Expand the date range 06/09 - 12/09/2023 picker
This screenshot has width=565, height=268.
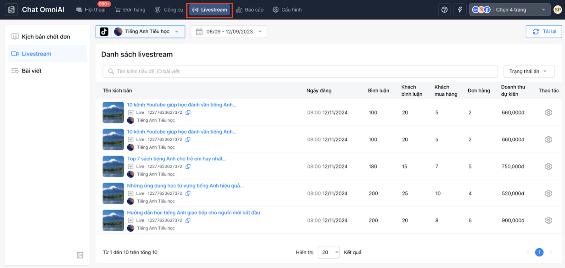(x=229, y=32)
